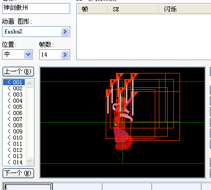Screen dimensions: 211x190
Task: Select frame 001 in the frame list
Action: tap(14, 82)
